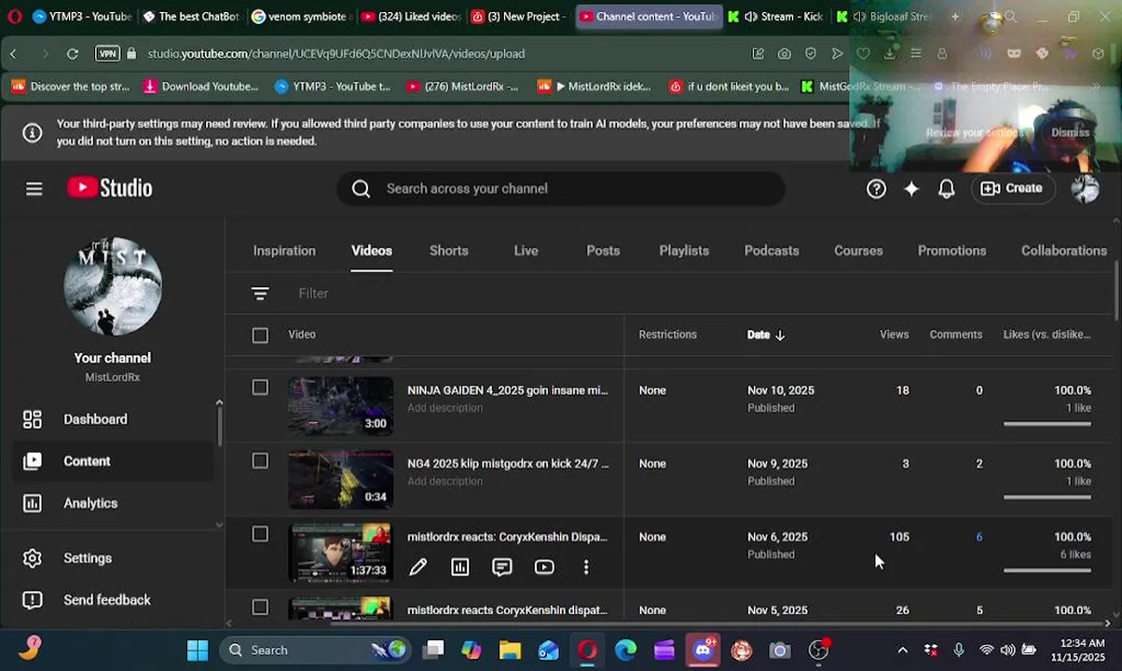Open the NINJA GAIDEN 3:00 video thumbnail
Viewport: 1122px width, 671px height.
point(340,405)
